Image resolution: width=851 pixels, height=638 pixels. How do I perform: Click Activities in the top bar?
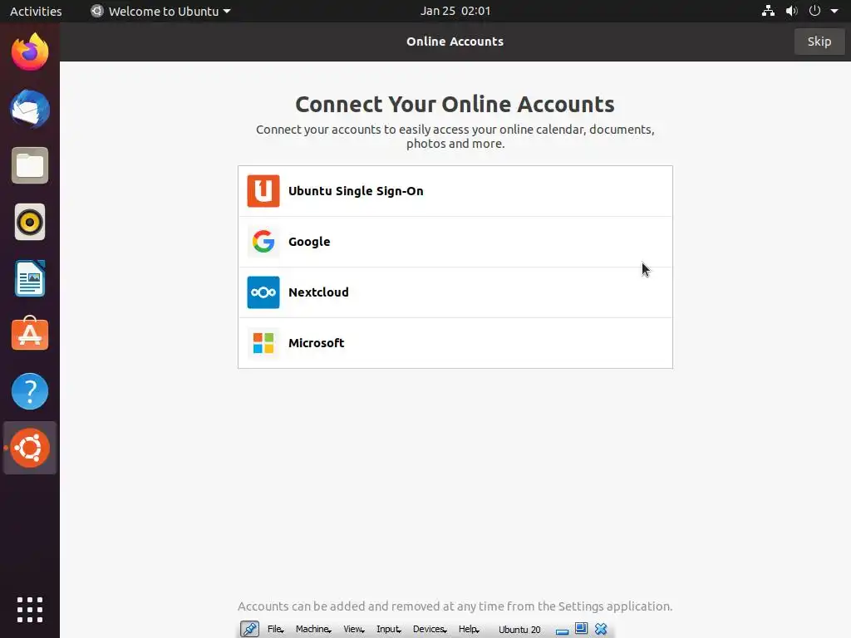click(x=36, y=11)
